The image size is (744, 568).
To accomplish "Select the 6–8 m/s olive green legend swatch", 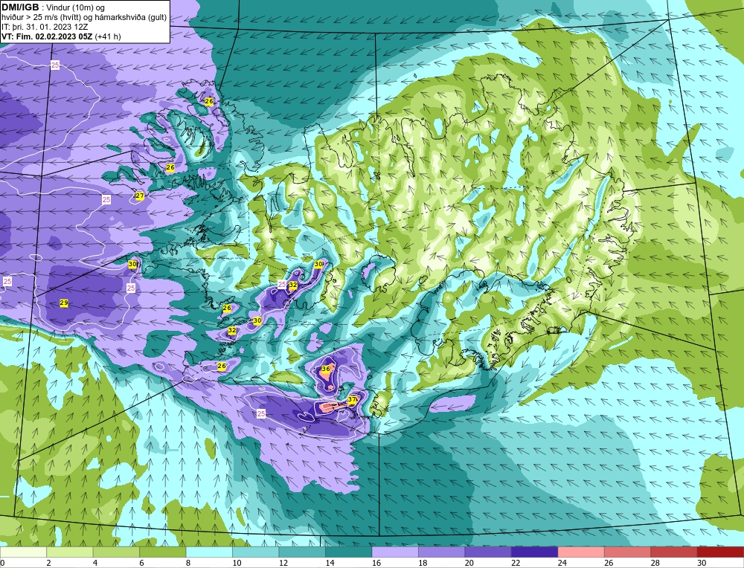I will tap(163, 552).
